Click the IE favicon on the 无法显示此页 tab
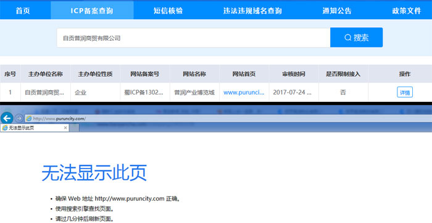This screenshot has width=432, height=223. coord(5,128)
